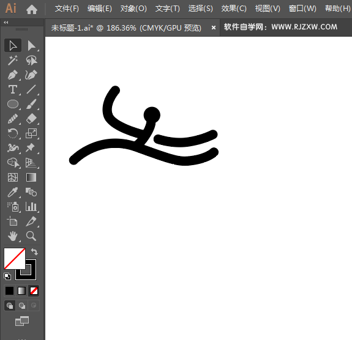Pick the Gradient tool

(31, 177)
